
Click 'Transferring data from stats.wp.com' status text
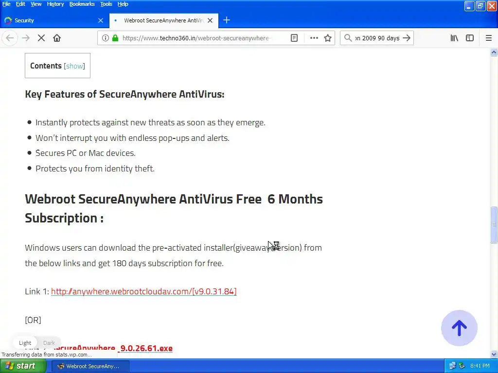pos(46,355)
